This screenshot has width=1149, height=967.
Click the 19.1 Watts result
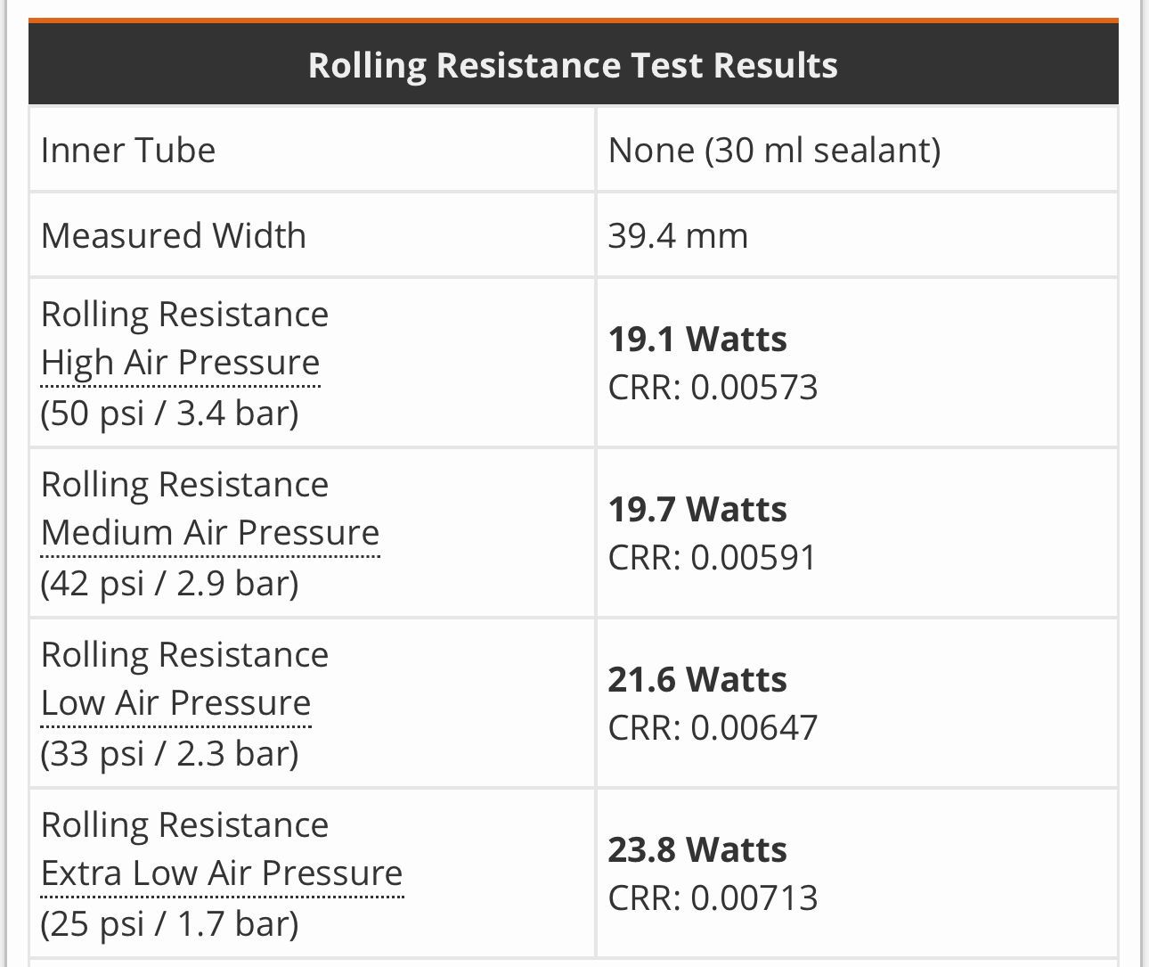(x=697, y=340)
